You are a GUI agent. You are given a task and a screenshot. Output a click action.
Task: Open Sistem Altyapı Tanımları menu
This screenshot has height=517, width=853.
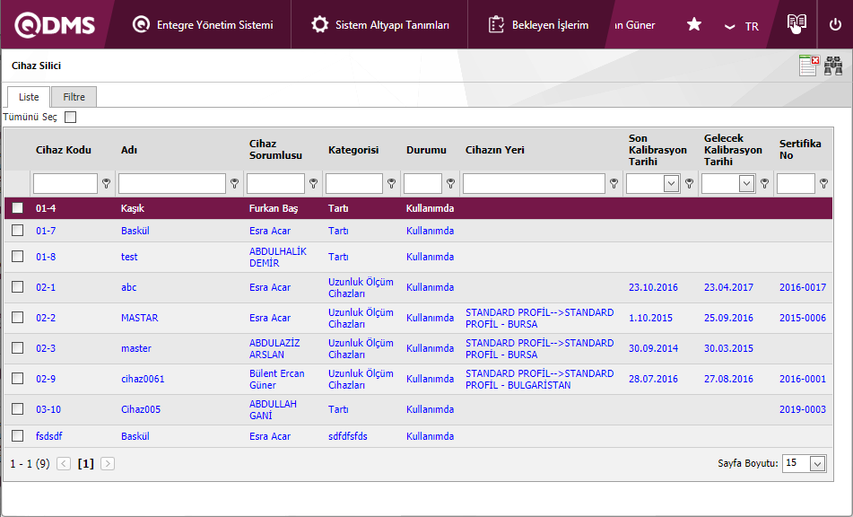pyautogui.click(x=380, y=25)
